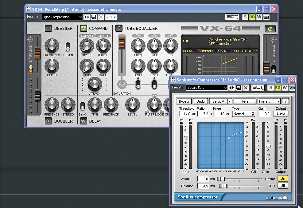Open the VST dropdown menu
This screenshot has height=208, width=303.
(x=111, y=17)
